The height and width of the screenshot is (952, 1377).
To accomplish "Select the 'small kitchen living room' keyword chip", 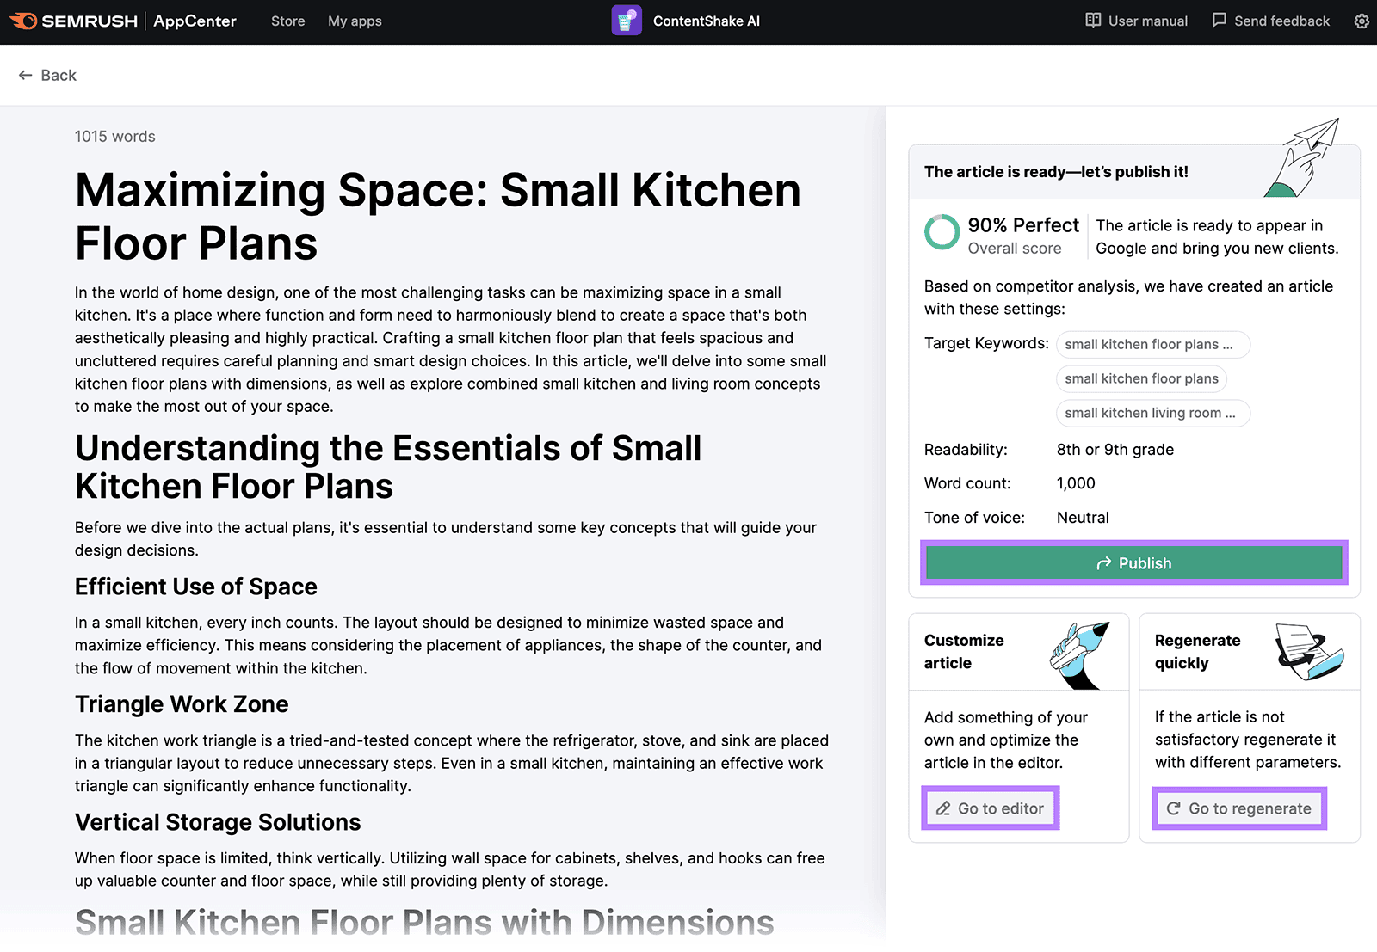I will 1152,414.
